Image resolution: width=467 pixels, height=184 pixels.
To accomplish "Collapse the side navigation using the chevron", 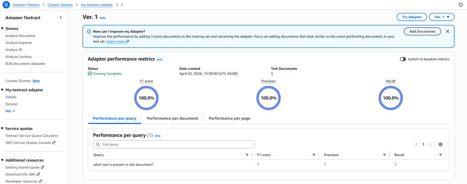I will tap(61, 18).
